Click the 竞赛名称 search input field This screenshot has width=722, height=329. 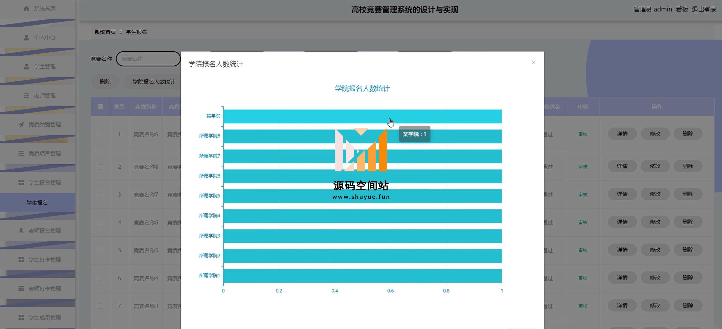(x=148, y=59)
